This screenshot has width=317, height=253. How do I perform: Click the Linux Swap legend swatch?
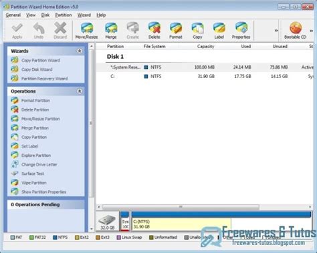(x=118, y=238)
